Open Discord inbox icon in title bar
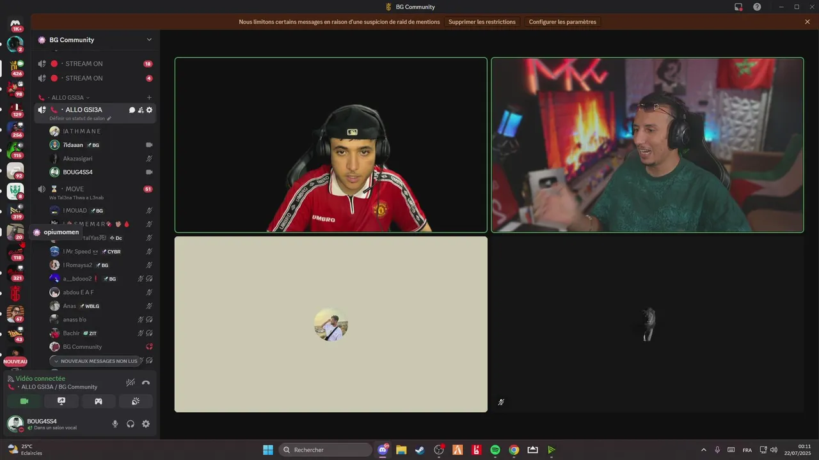 [x=738, y=7]
